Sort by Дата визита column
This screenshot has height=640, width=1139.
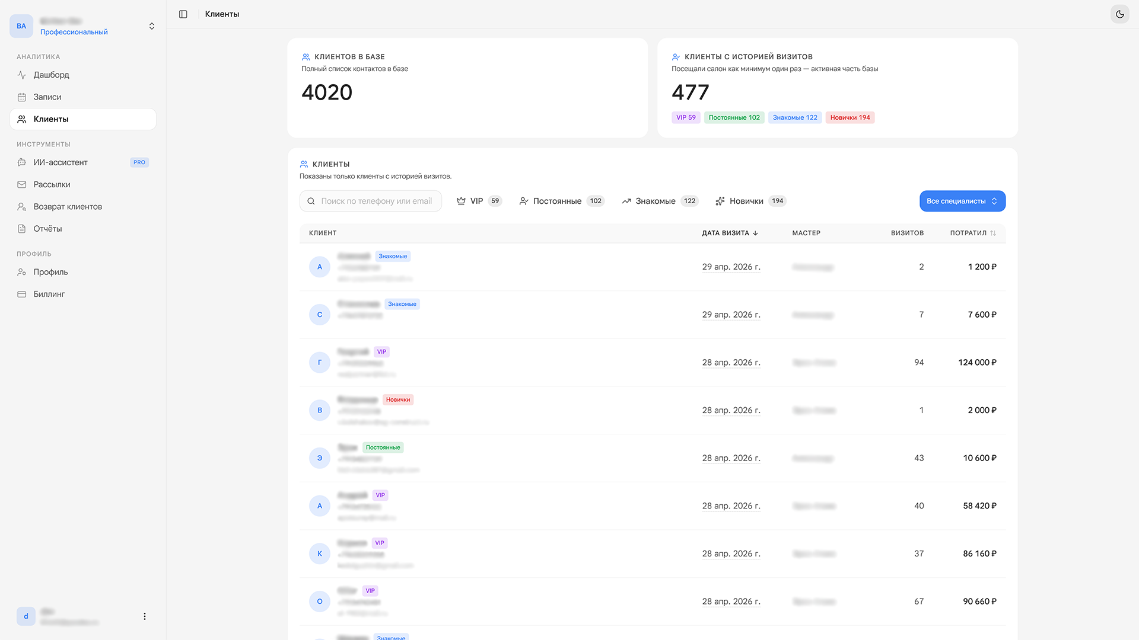(730, 233)
